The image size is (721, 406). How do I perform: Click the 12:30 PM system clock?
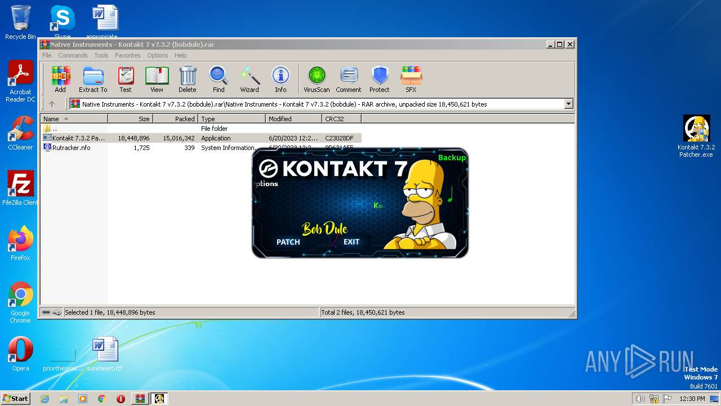click(x=692, y=399)
